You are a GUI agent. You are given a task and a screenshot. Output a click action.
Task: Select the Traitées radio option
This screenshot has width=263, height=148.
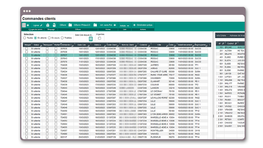(62, 38)
